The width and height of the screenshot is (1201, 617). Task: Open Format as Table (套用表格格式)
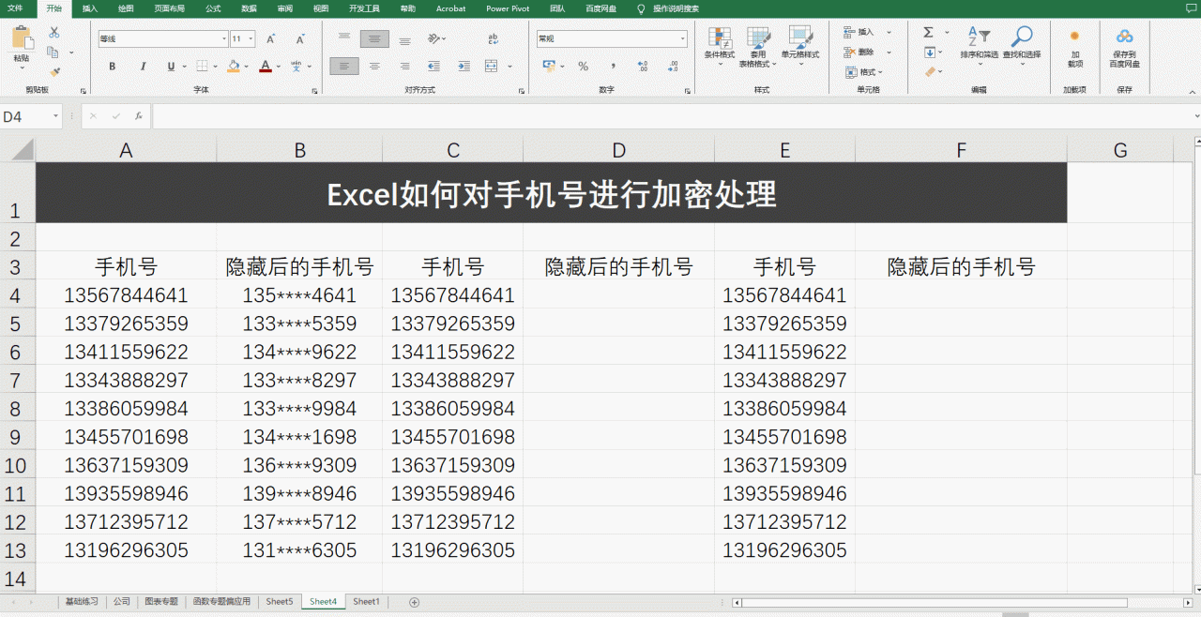[x=758, y=47]
